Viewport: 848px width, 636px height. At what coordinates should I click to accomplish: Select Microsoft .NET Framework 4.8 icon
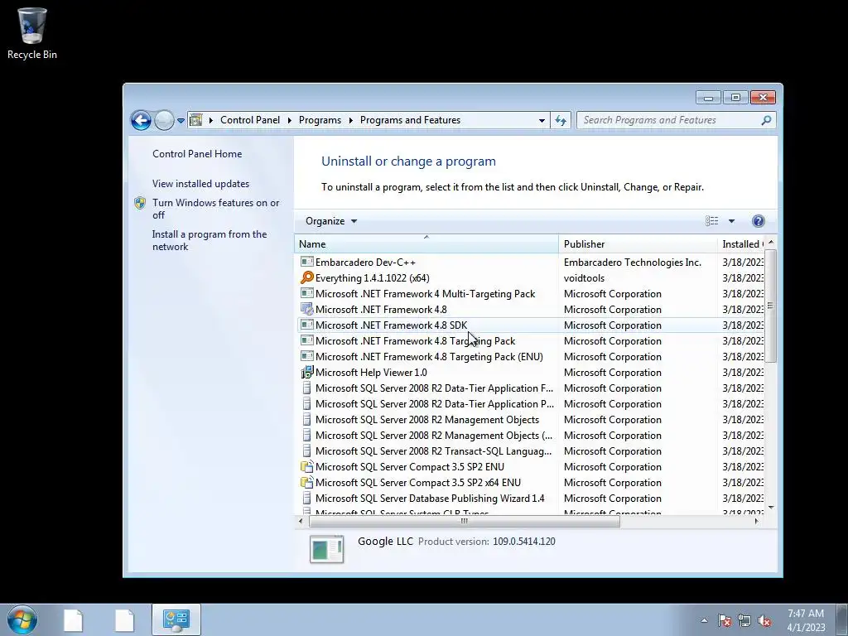pos(306,310)
